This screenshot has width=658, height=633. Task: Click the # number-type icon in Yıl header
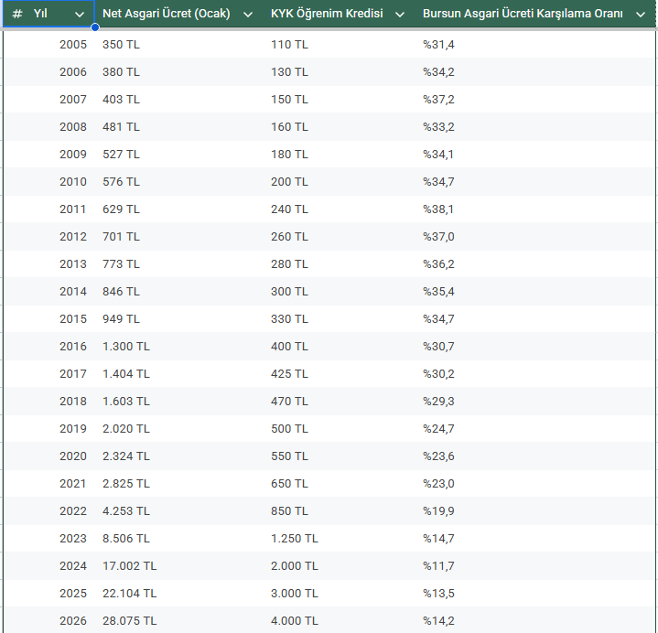pos(17,14)
